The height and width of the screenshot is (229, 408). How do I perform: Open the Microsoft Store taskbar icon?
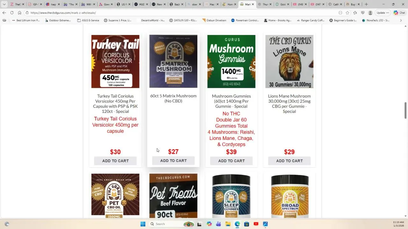coord(246,224)
